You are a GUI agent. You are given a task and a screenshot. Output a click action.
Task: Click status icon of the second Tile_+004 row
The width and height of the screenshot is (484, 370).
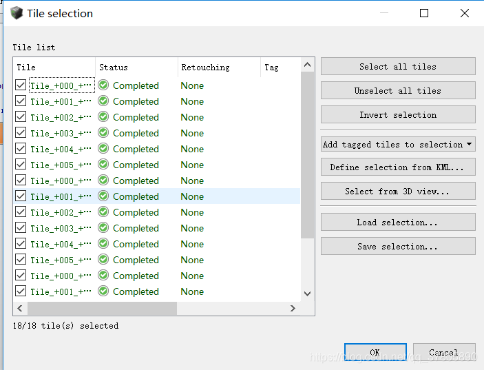click(x=103, y=243)
